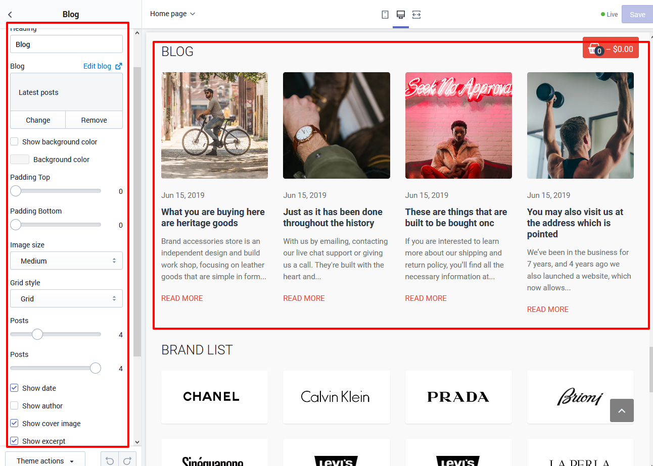Click the redo arrow icon
Viewport: 653px width, 466px height.
(127, 460)
